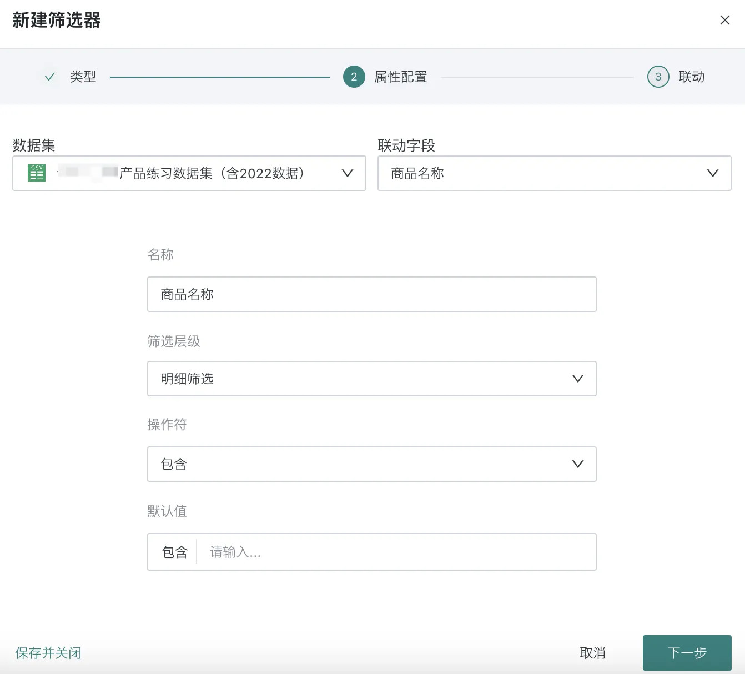Expand the 联动字段 商品名称 dropdown
Screen dimensions: 745x674
(544, 173)
